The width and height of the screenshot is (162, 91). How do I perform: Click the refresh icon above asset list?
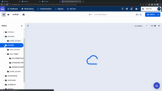[28, 26]
